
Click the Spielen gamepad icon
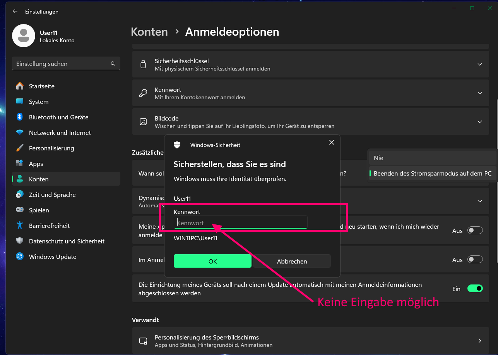click(x=20, y=210)
